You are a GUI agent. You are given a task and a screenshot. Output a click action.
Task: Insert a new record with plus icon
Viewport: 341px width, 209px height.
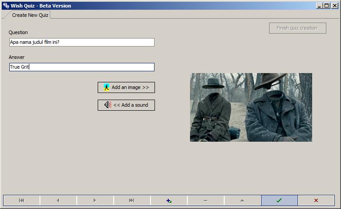point(169,201)
